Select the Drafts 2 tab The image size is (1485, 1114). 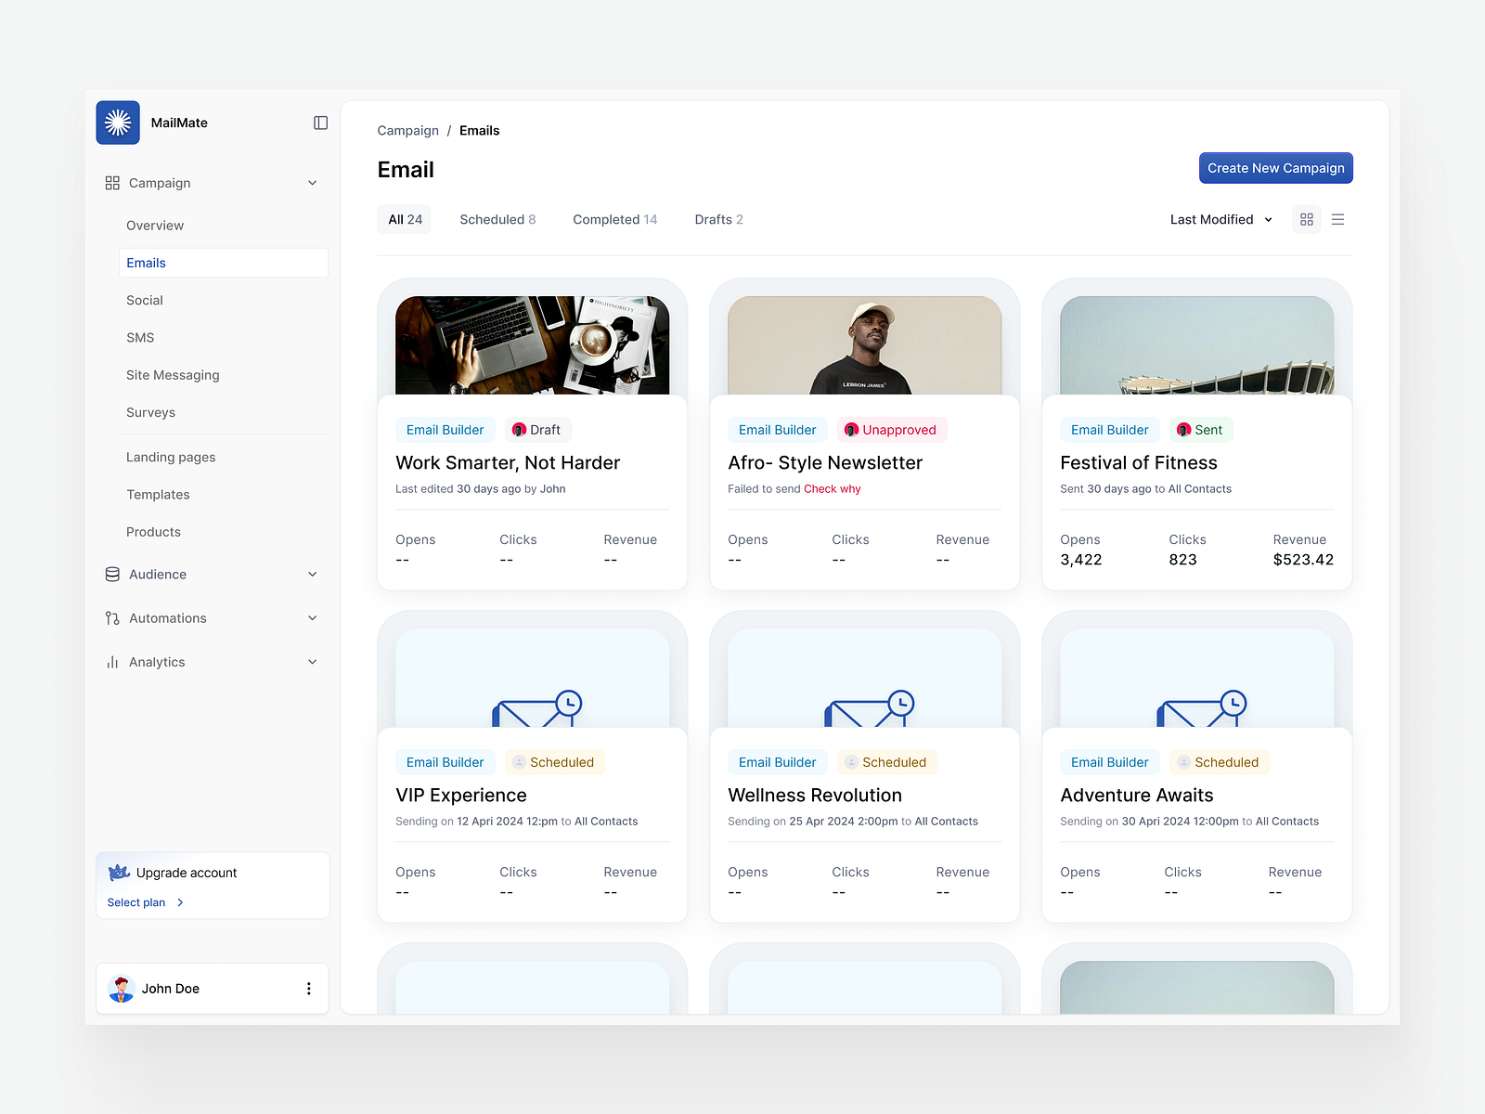coord(718,219)
